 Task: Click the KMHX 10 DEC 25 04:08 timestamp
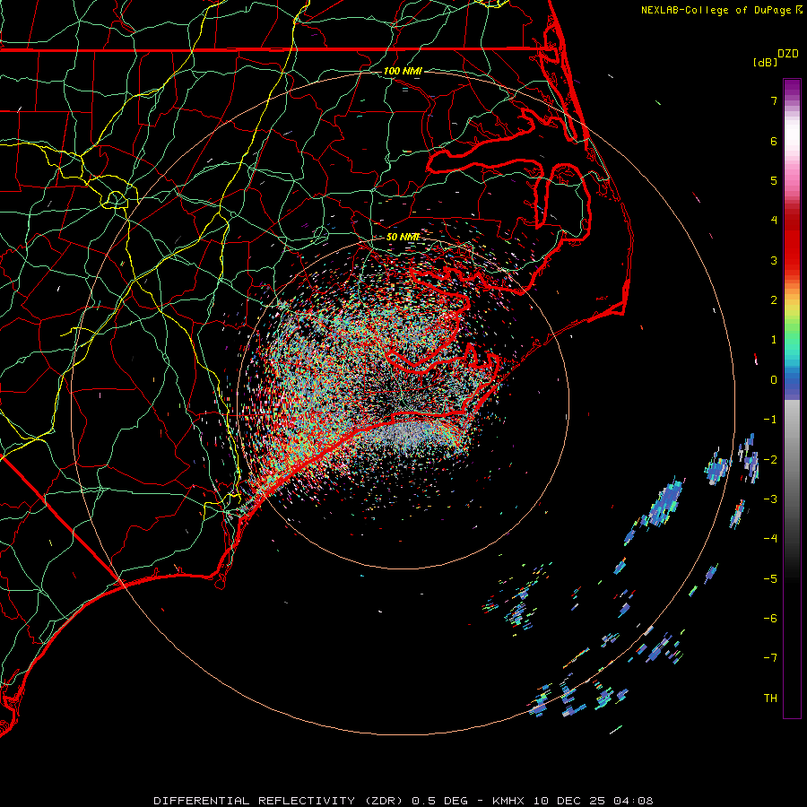[573, 801]
